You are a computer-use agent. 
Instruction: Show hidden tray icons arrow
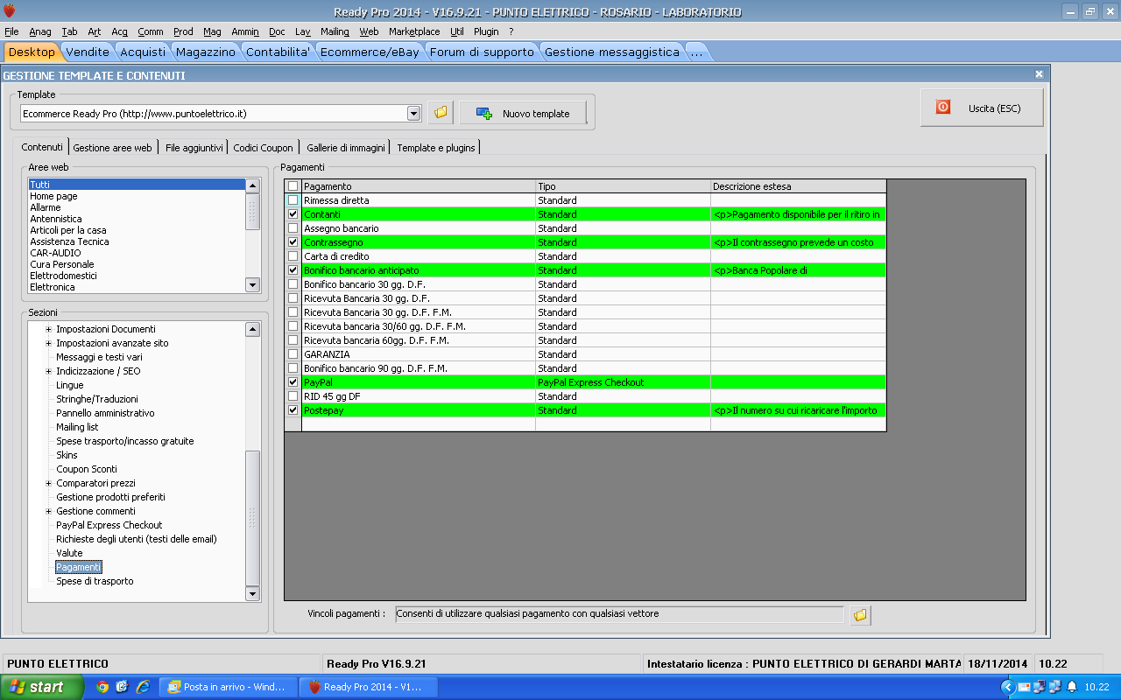1006,687
